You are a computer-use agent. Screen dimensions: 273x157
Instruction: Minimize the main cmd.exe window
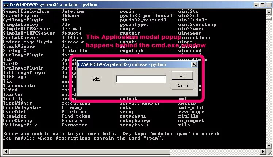[x=256, y=5]
